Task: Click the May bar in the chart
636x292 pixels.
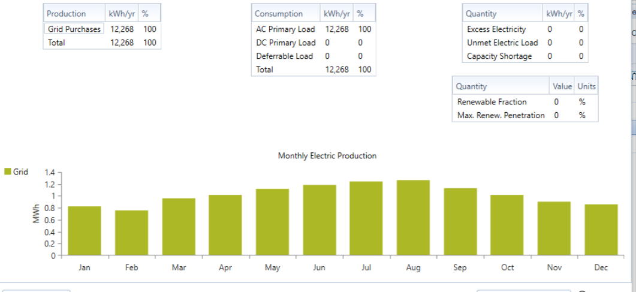Action: (272, 222)
